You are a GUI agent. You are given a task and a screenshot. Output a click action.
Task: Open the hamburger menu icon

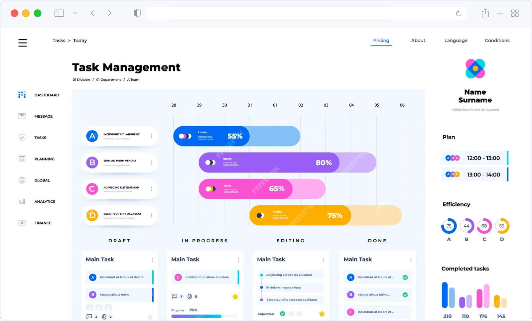click(23, 43)
